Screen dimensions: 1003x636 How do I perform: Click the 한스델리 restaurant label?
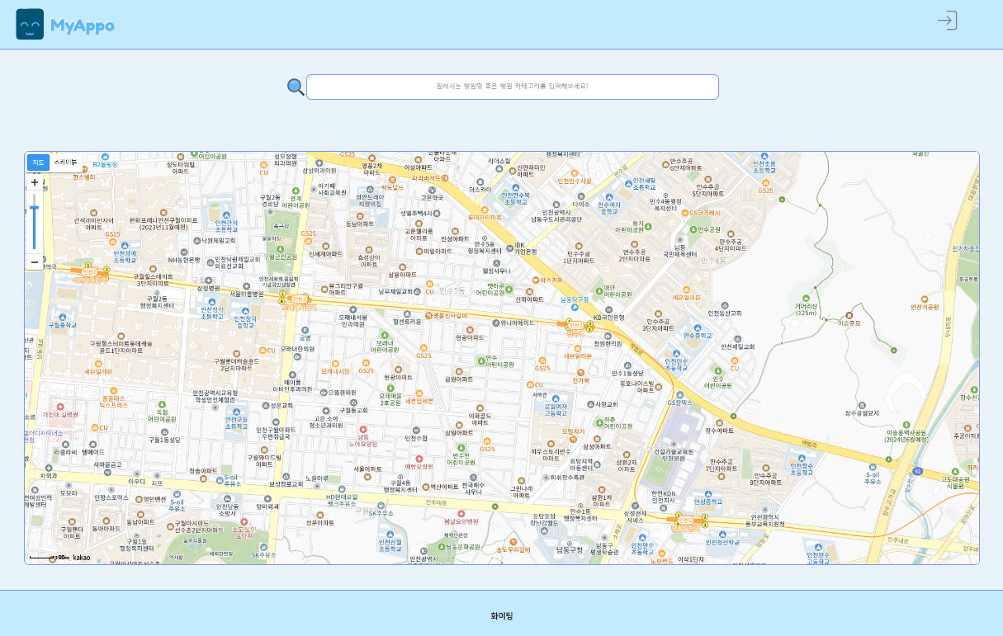pos(83,177)
